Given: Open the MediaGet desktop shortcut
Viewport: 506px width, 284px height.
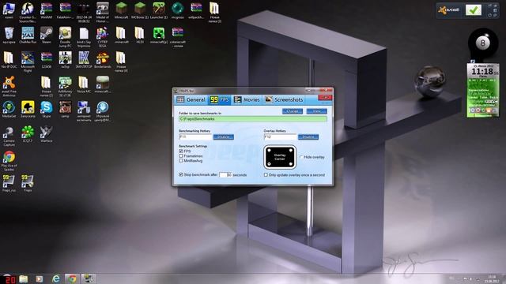Looking at the screenshot, I should tap(9, 109).
